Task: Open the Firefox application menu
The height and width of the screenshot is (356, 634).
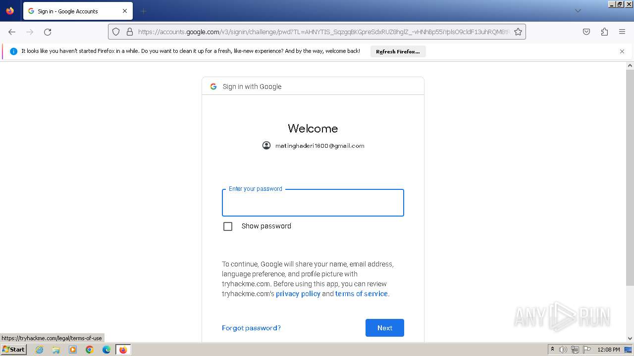Action: coord(622,32)
